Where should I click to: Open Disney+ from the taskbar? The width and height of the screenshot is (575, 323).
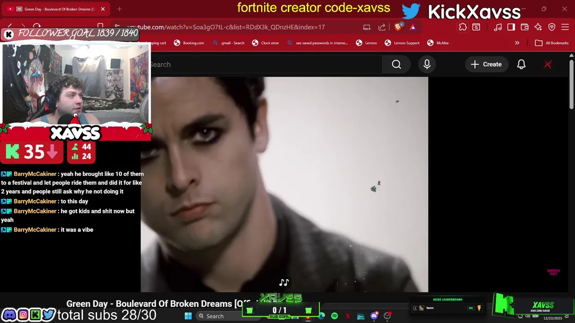click(x=361, y=316)
